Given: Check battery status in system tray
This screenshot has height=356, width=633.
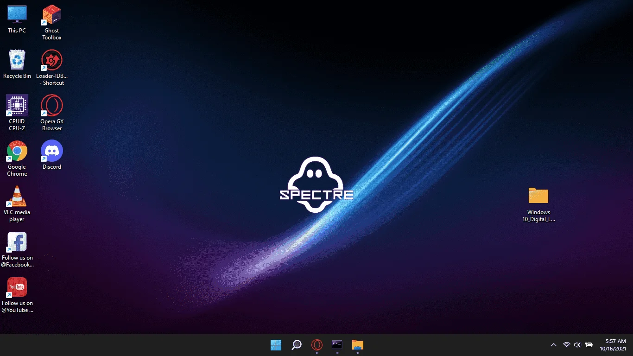Looking at the screenshot, I should pyautogui.click(x=589, y=345).
